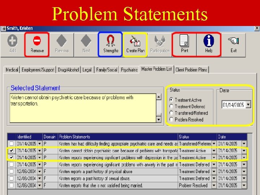
Task: Switch to the Medical tab
Action: click(x=12, y=70)
